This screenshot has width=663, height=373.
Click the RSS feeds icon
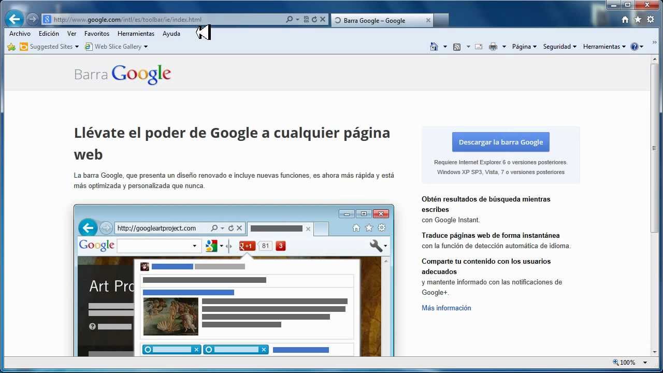coord(457,47)
